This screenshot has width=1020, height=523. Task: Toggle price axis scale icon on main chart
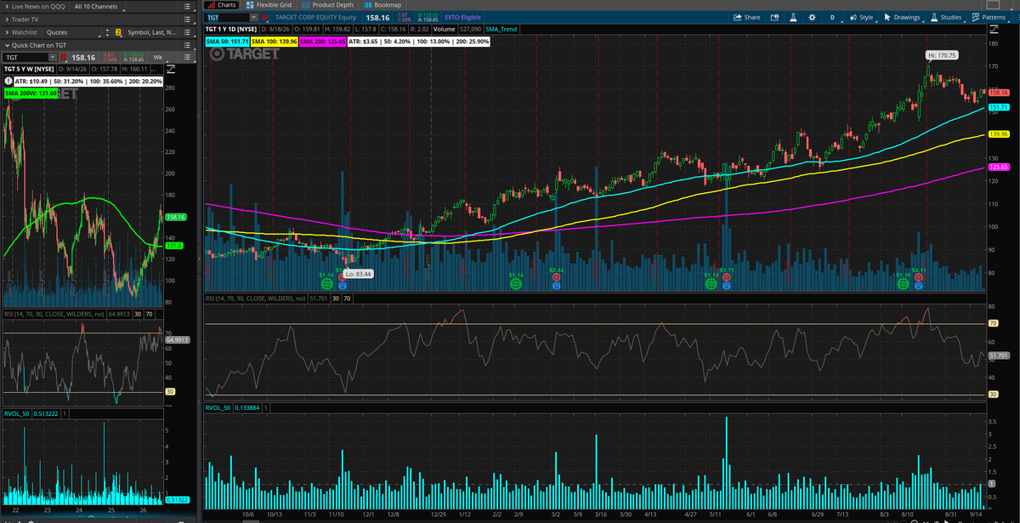tap(994, 30)
